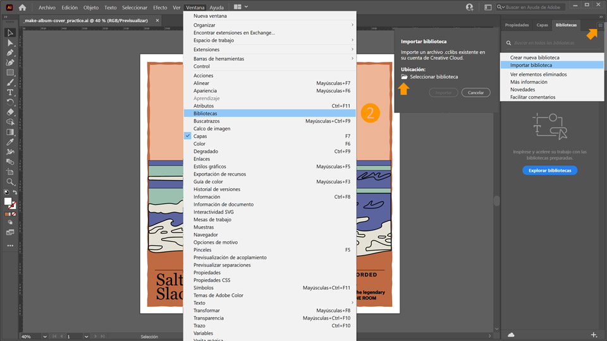Viewport: 607px width, 341px height.
Task: Toggle the Capas checkmark menu item
Action: (x=200, y=136)
